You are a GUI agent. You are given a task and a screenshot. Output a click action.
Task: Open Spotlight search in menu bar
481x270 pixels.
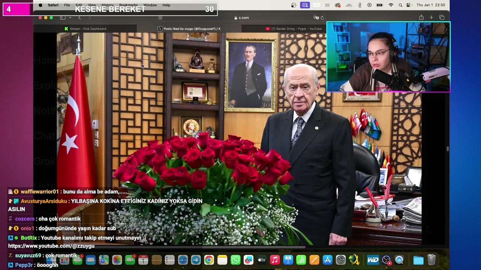400,5
